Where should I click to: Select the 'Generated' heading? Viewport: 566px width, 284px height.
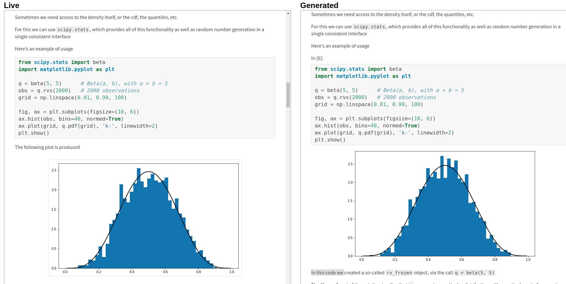coord(319,5)
